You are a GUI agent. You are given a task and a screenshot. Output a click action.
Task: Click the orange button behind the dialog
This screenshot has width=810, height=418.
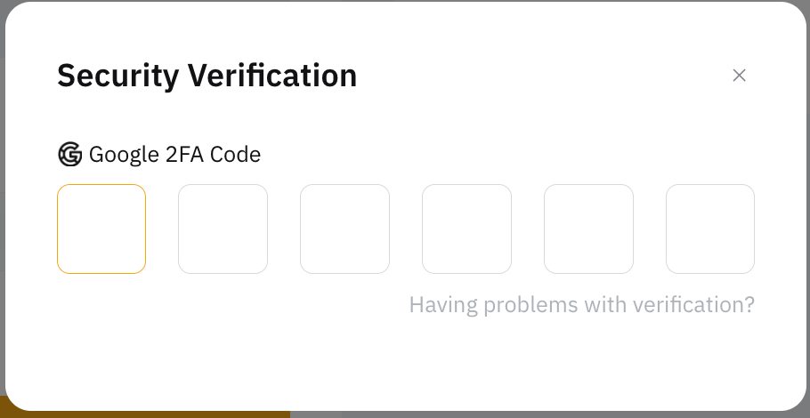click(x=142, y=414)
